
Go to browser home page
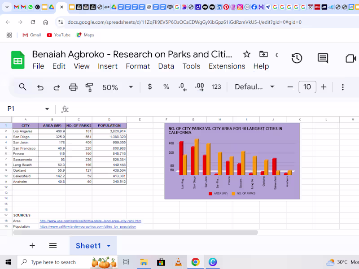point(46,22)
